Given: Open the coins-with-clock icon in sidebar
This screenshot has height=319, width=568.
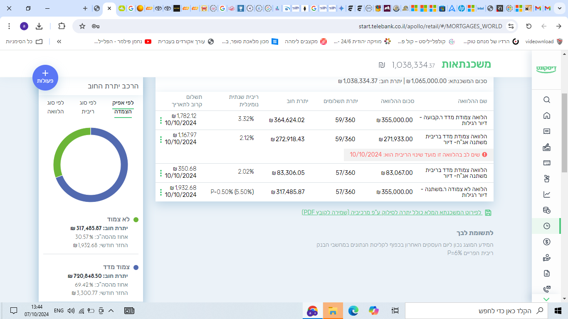Looking at the screenshot, I should [547, 210].
